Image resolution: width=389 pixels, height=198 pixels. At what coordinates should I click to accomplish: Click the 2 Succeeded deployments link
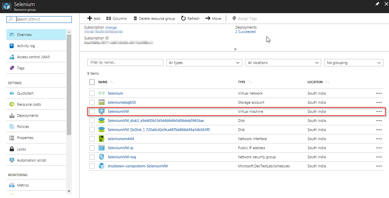point(245,32)
